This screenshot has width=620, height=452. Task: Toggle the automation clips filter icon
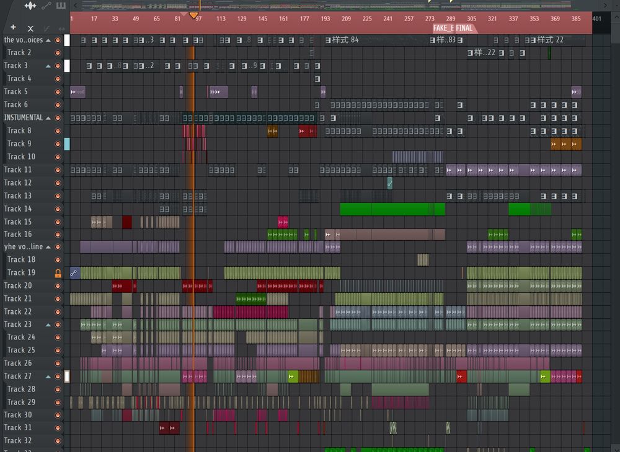click(46, 6)
